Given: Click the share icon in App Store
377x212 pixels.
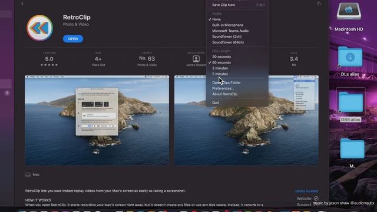Looking at the screenshot, I should pyautogui.click(x=319, y=4).
